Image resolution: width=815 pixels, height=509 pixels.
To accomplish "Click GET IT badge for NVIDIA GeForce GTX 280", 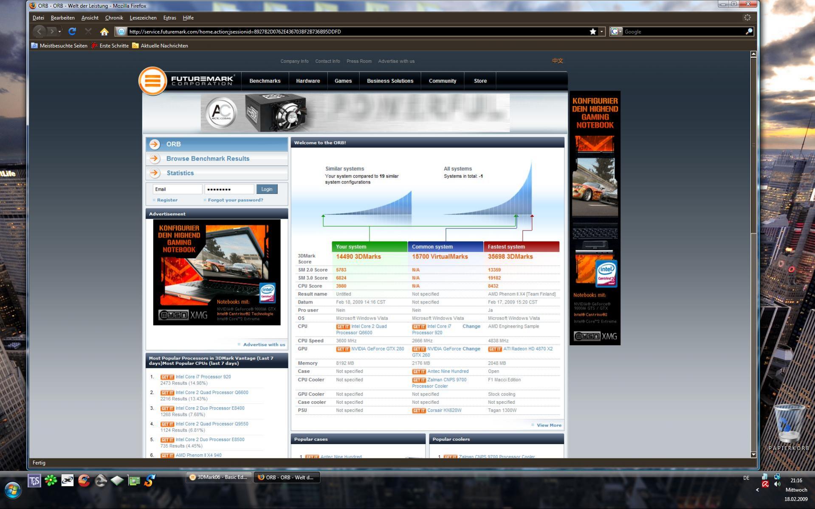I will [x=343, y=349].
